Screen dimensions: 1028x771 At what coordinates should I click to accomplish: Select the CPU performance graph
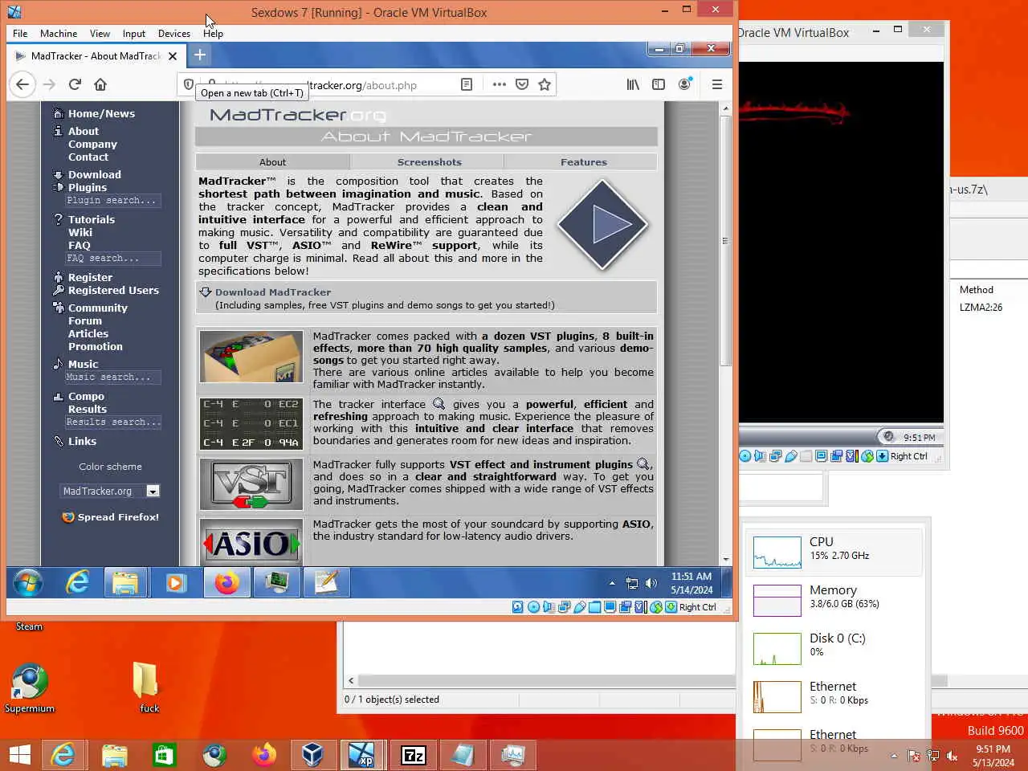click(777, 553)
